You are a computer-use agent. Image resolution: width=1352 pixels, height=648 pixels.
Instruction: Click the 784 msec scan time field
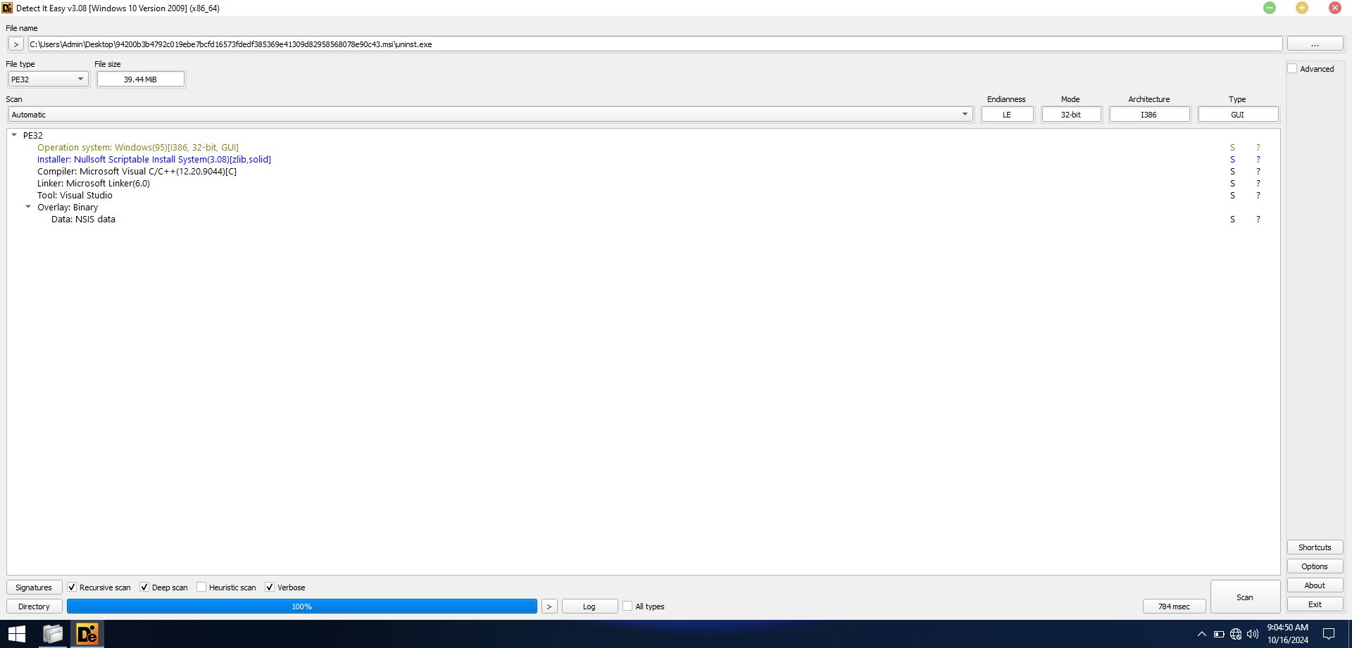1174,606
